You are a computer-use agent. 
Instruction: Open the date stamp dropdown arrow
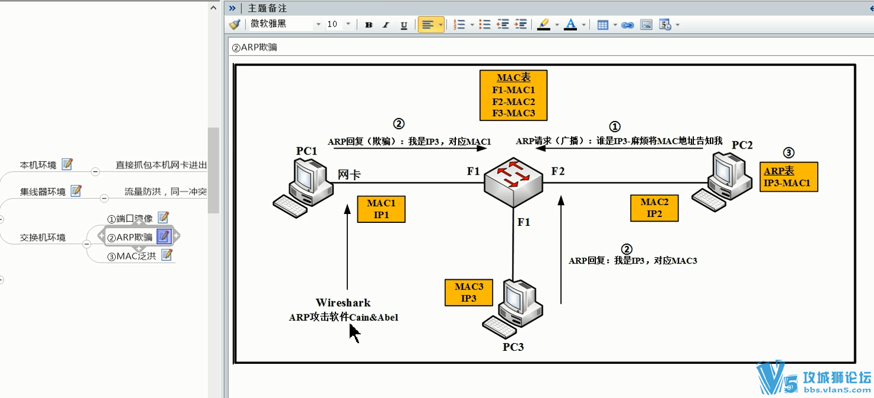(x=677, y=25)
